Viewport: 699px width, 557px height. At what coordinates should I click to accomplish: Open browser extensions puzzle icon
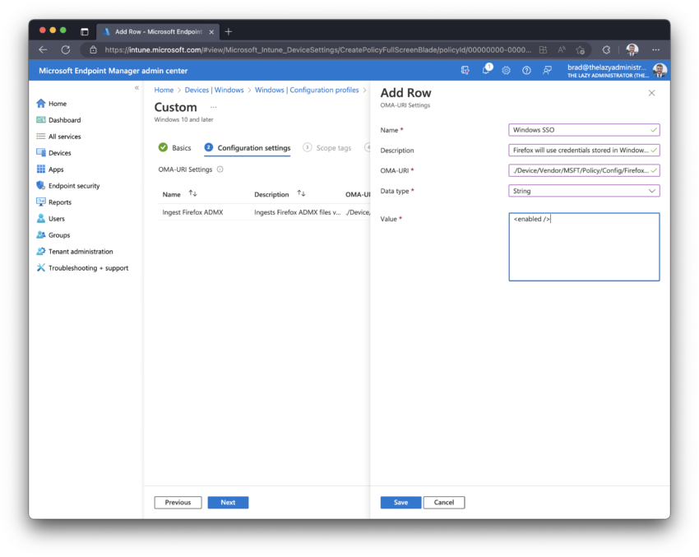[606, 50]
